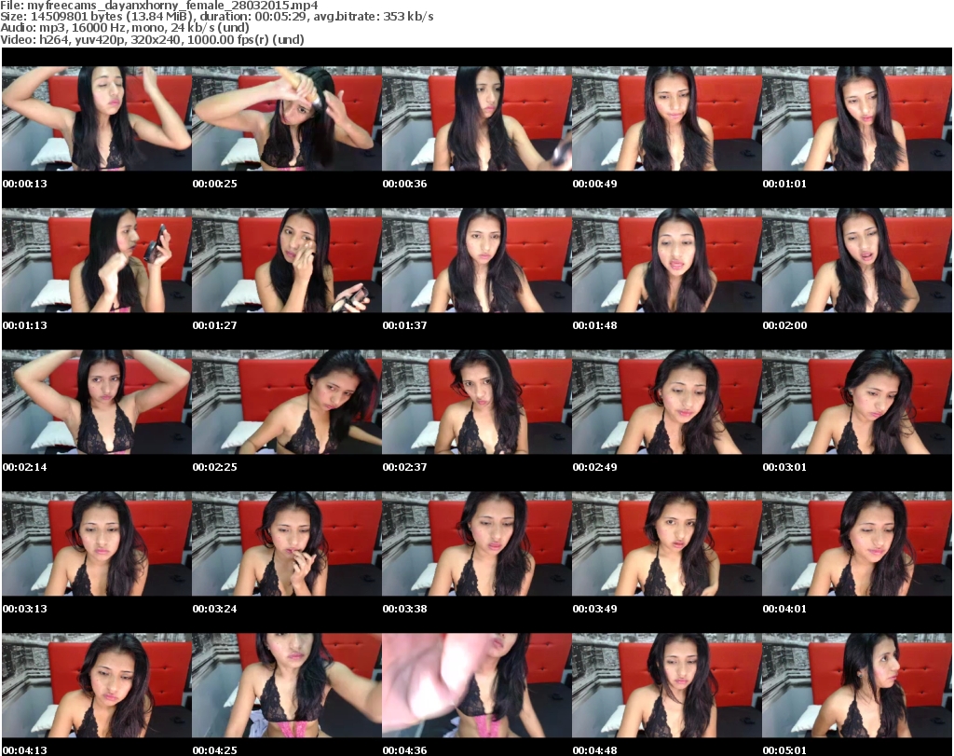
Task: View the frame thumbnail at 00:04:13
Action: pyautogui.click(x=97, y=685)
